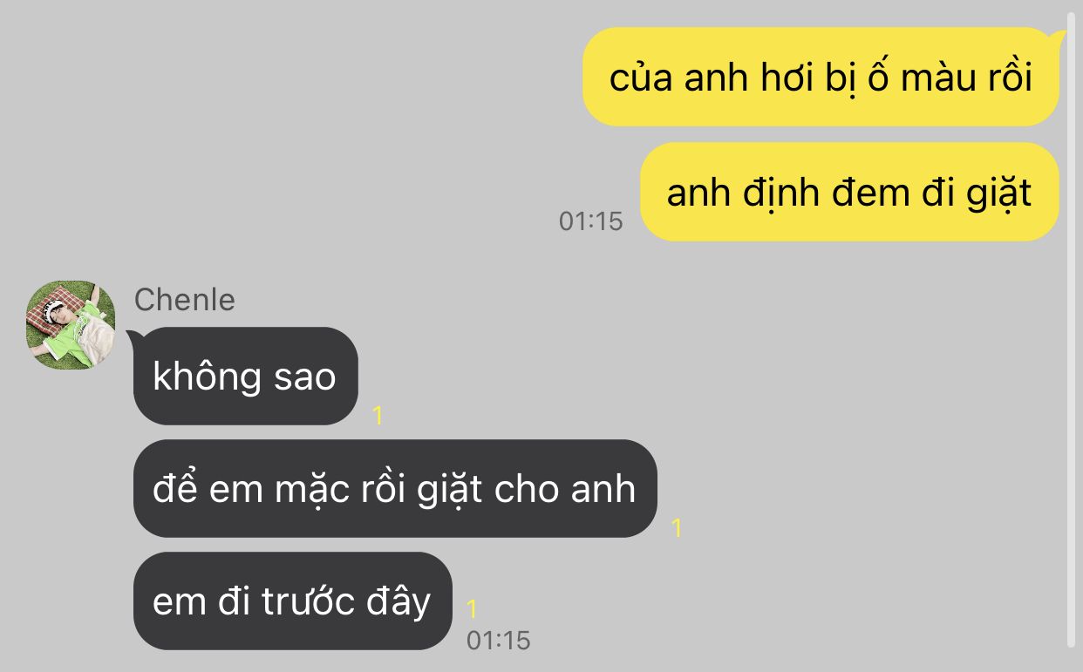The image size is (1083, 672).
Task: Click the unread count beside "em đi trước đây"
Action: pos(472,608)
